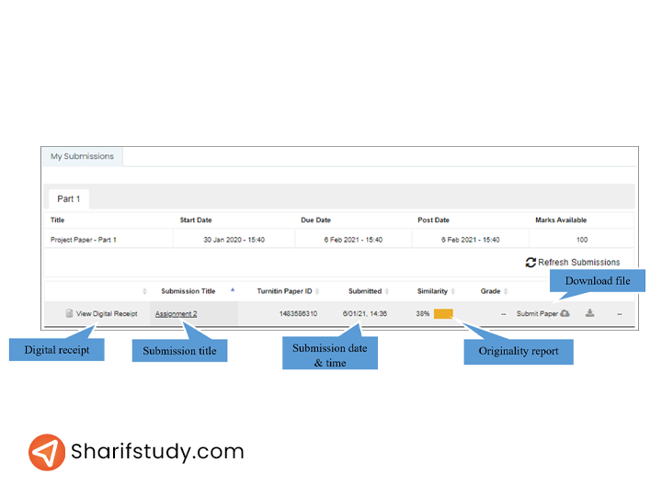Image resolution: width=662 pixels, height=496 pixels.
Task: Click the Download file callout label
Action: pos(597,280)
